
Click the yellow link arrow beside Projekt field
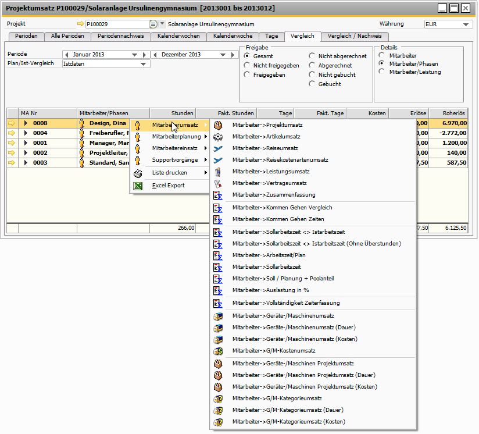[x=81, y=24]
